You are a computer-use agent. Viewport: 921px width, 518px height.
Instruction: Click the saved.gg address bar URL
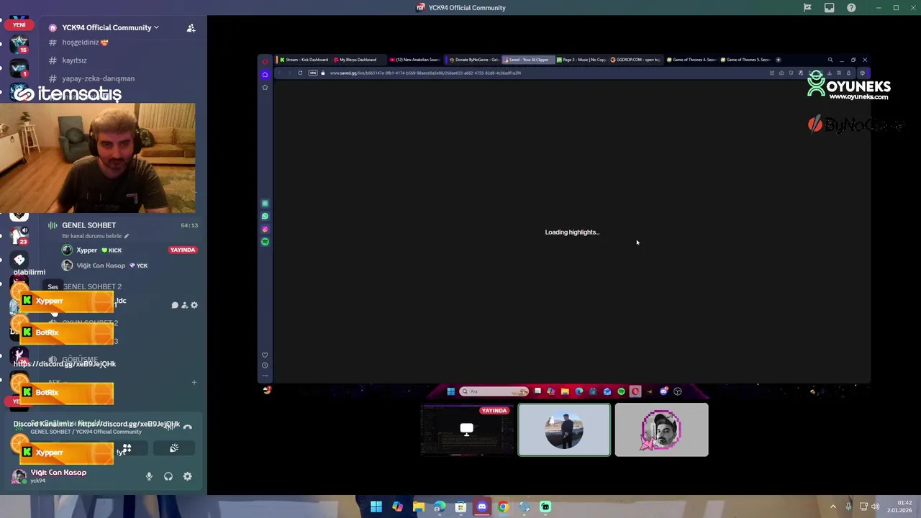425,73
